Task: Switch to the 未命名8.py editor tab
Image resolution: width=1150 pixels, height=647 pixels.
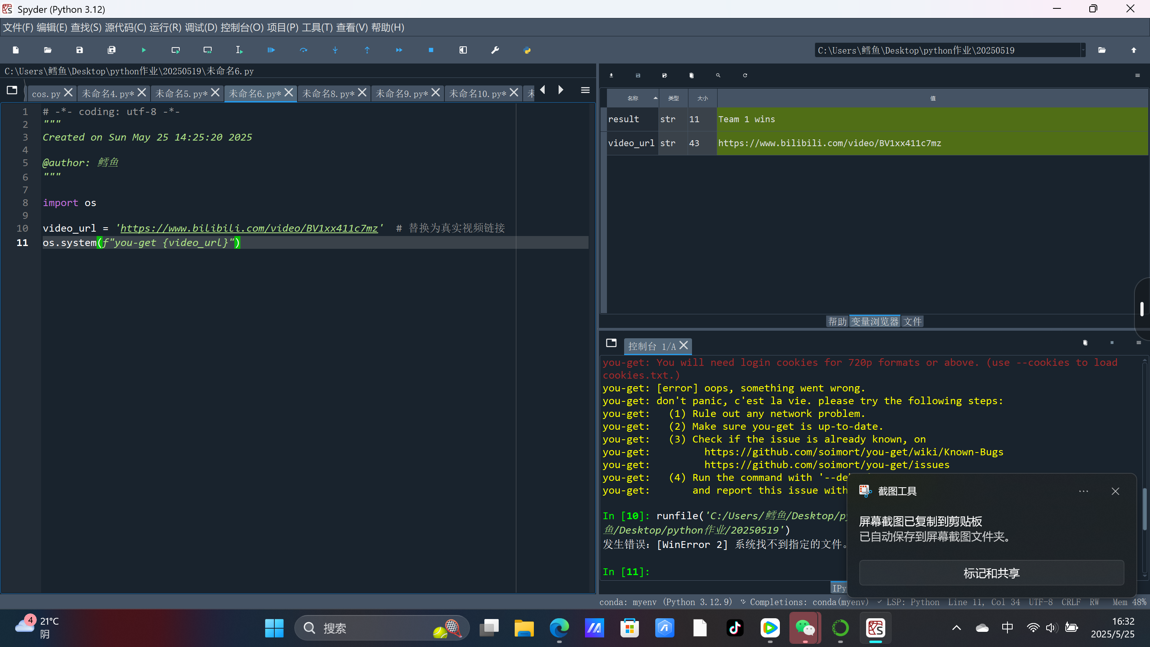Action: click(x=328, y=93)
